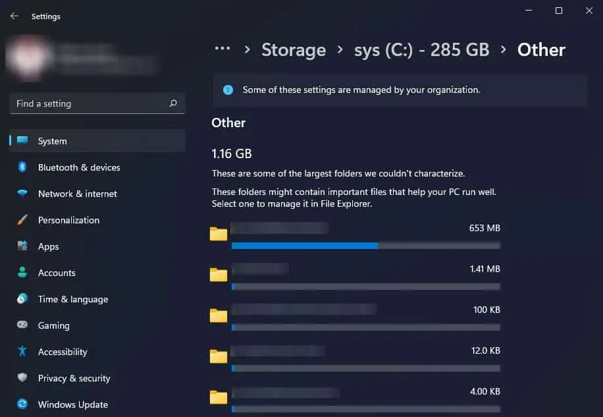Open the Apps settings page
This screenshot has height=417, width=603.
pyautogui.click(x=97, y=246)
